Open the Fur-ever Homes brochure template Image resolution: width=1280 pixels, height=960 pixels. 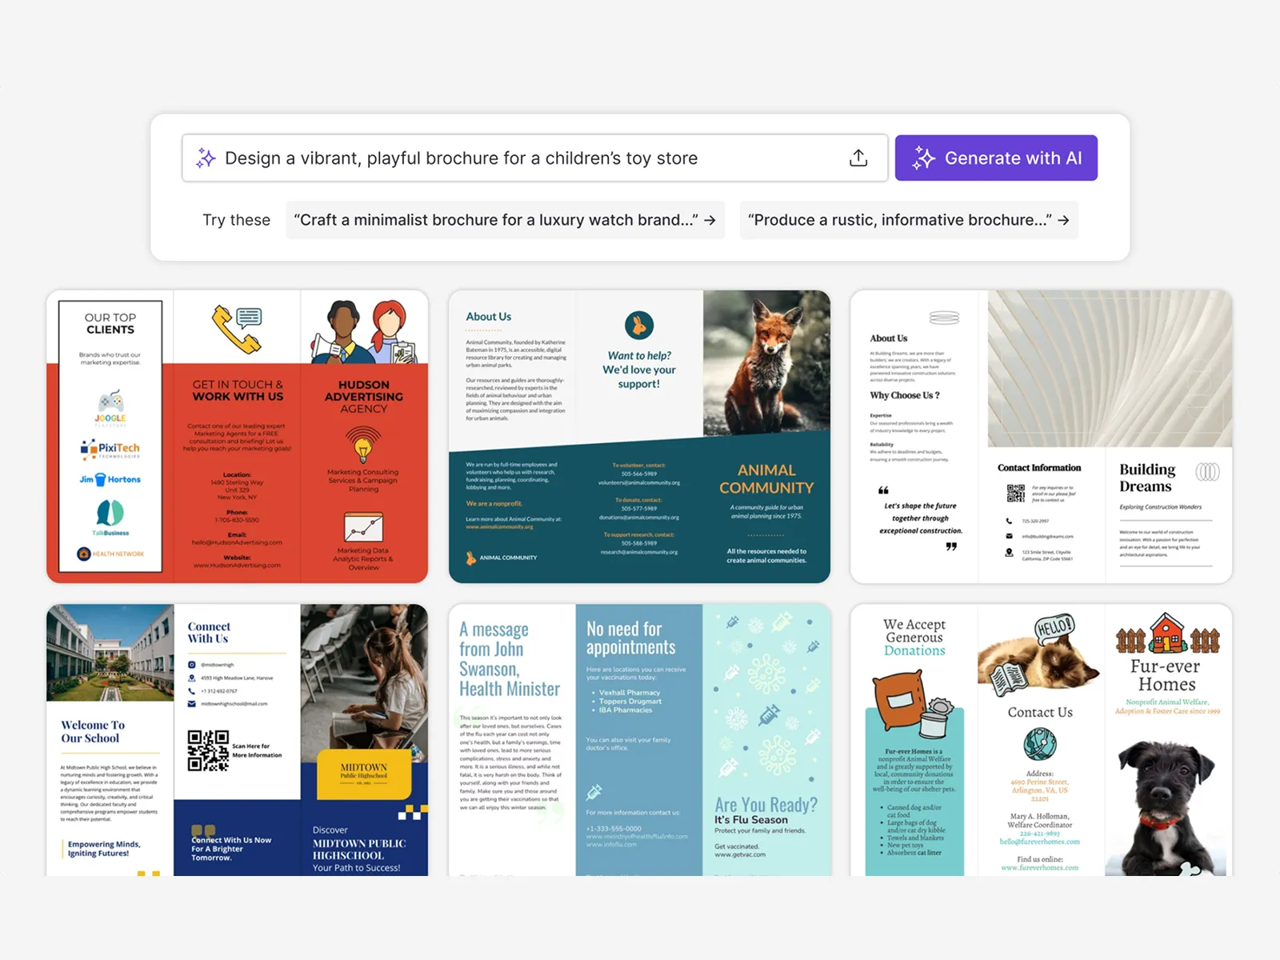[x=1041, y=740]
